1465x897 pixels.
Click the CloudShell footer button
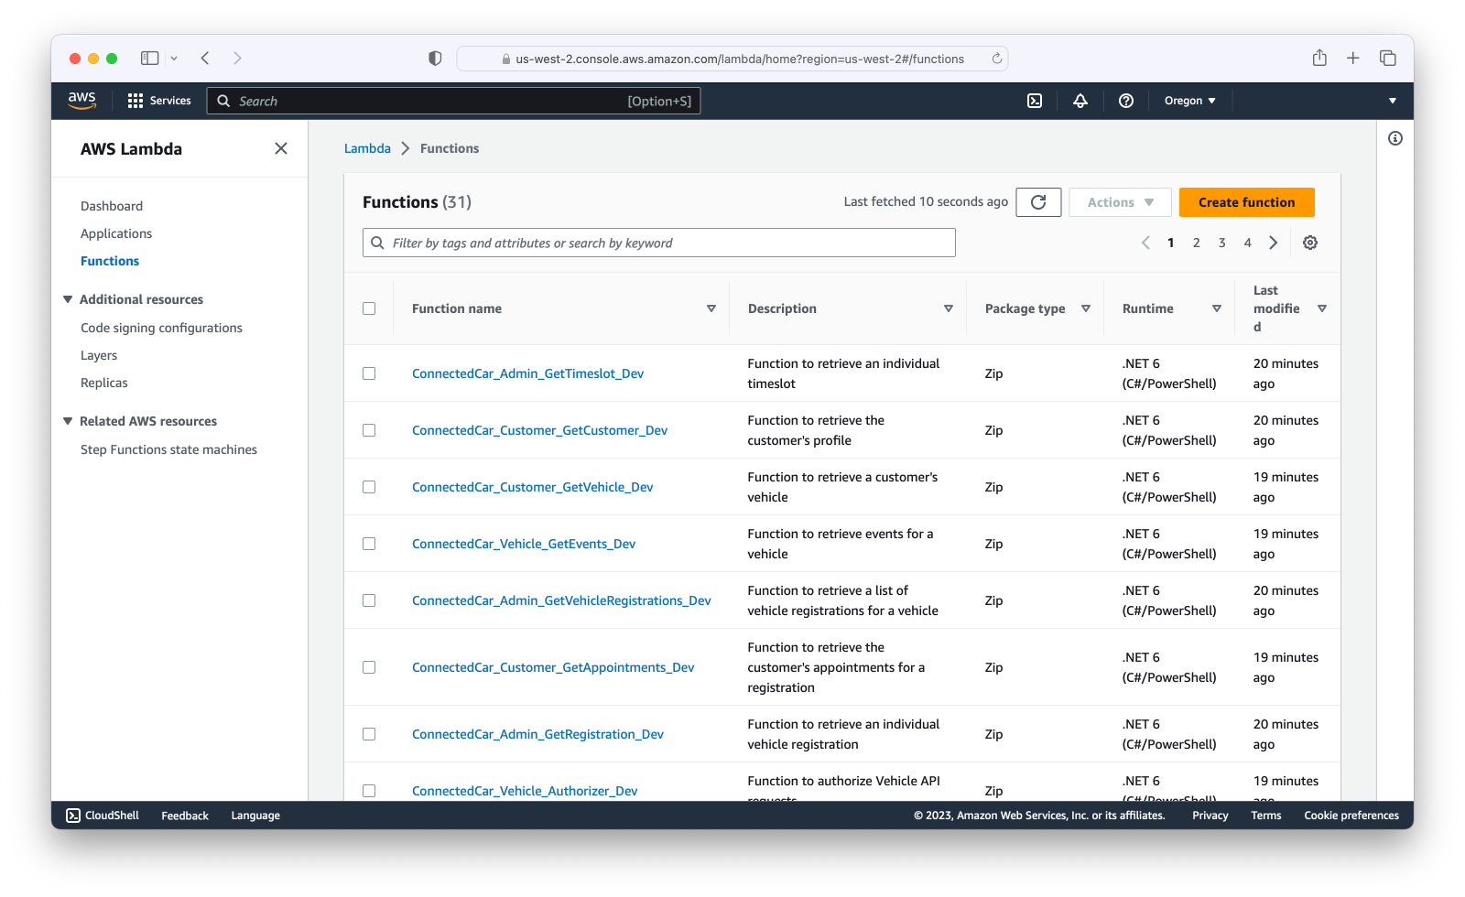tap(103, 816)
